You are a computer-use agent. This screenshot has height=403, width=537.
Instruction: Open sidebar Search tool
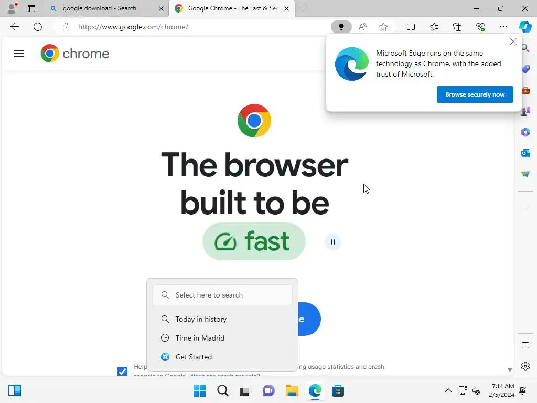point(525,48)
